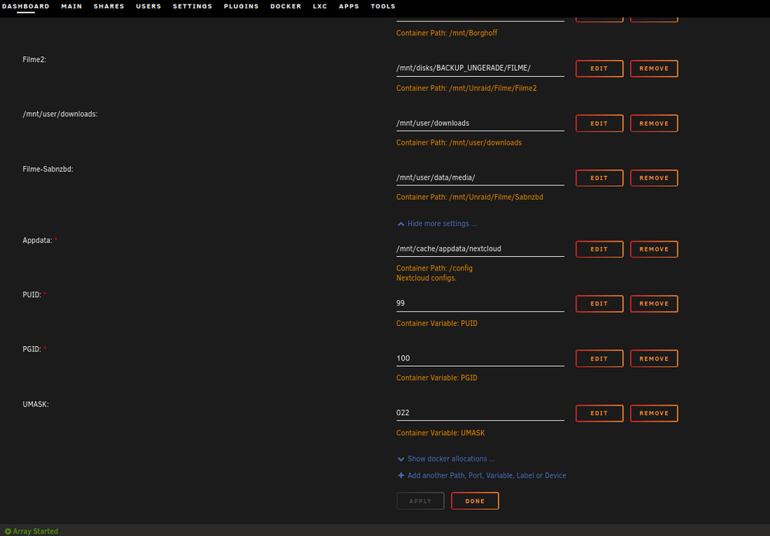This screenshot has width=770, height=536.
Task: Collapse section via Hide more settings chevron
Action: coord(400,224)
